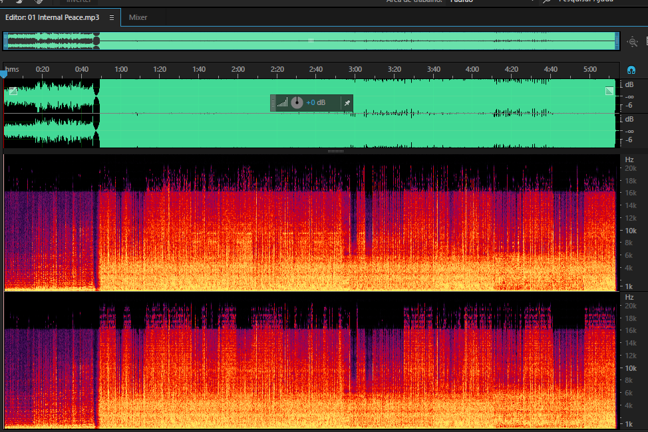Select the Editor: 01 Internal Peace.mp3 tab
Viewport: 648px width, 432px height.
click(52, 17)
